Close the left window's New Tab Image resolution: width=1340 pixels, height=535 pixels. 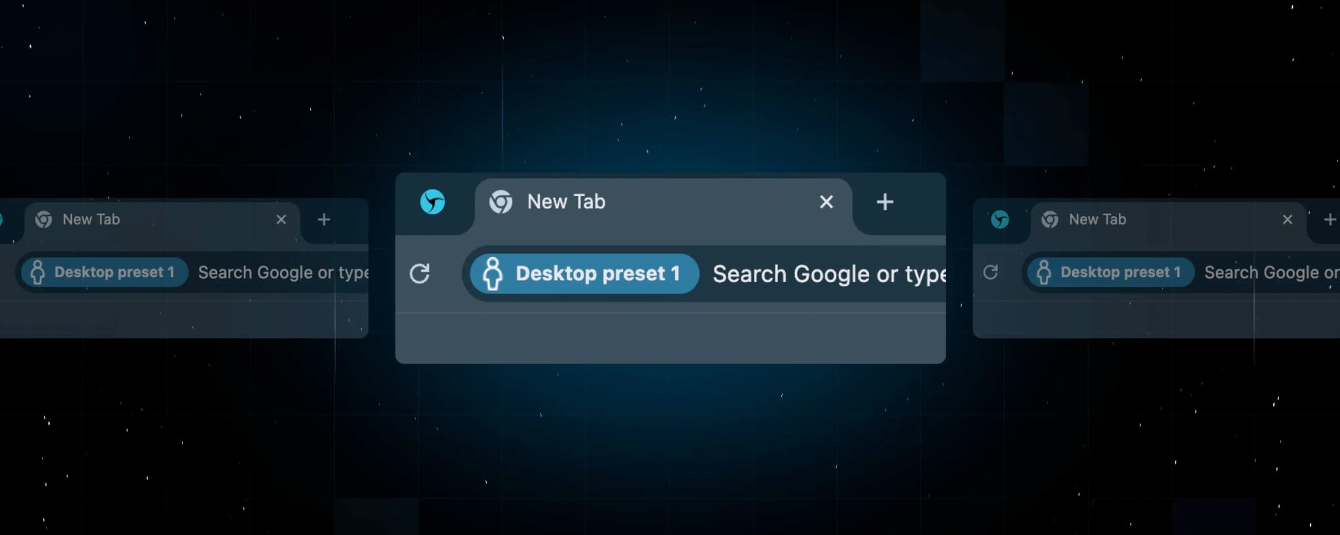pyautogui.click(x=281, y=219)
